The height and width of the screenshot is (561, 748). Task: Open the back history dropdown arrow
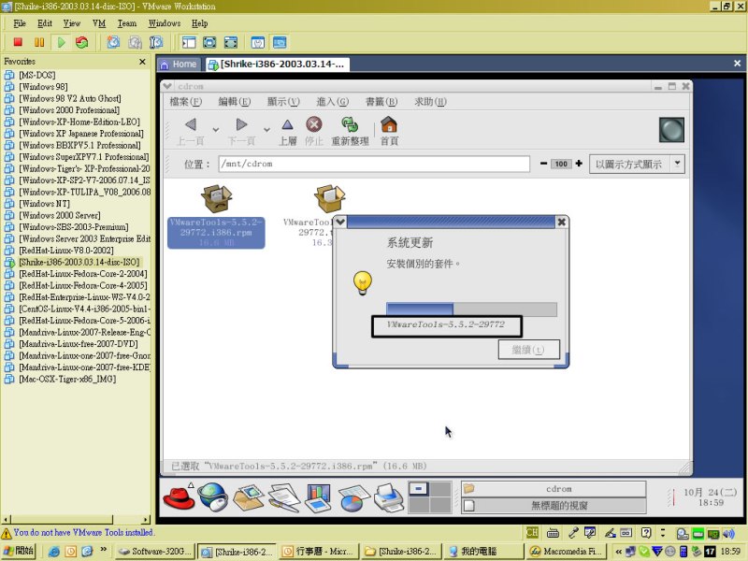(216, 129)
